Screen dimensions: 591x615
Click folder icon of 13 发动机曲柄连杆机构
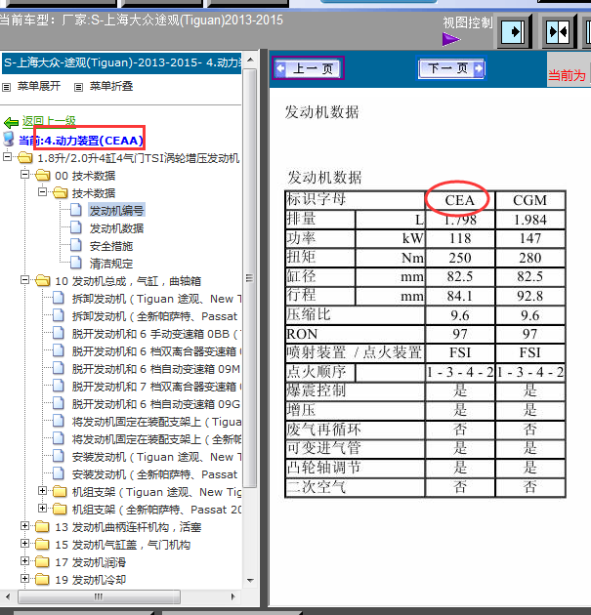click(x=42, y=527)
